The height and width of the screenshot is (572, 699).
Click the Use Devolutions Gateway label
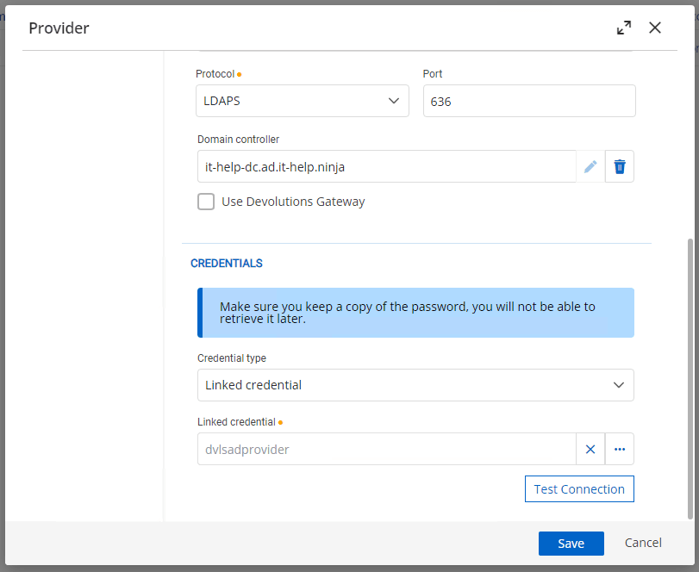(293, 202)
